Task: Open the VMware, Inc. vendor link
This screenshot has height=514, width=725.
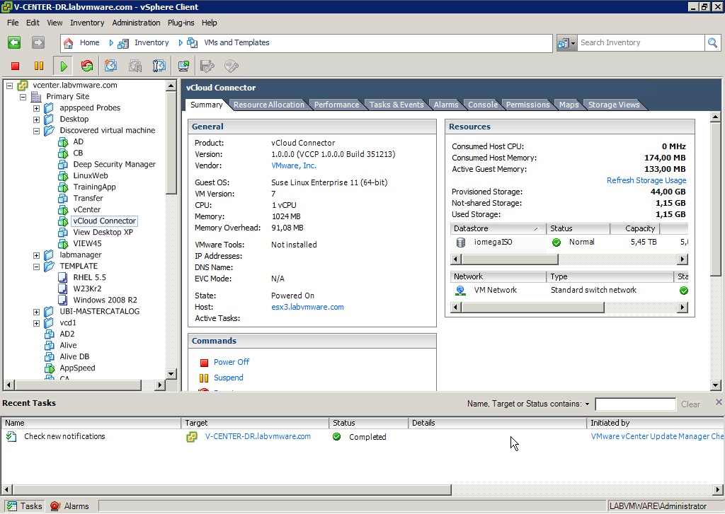Action: coord(294,165)
